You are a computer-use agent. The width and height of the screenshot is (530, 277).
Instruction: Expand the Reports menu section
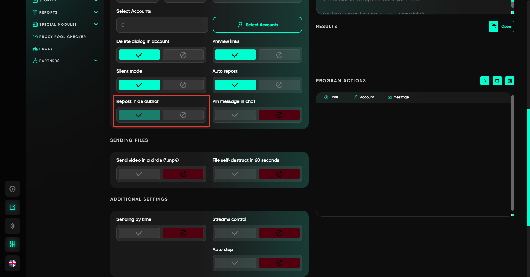pyautogui.click(x=96, y=12)
